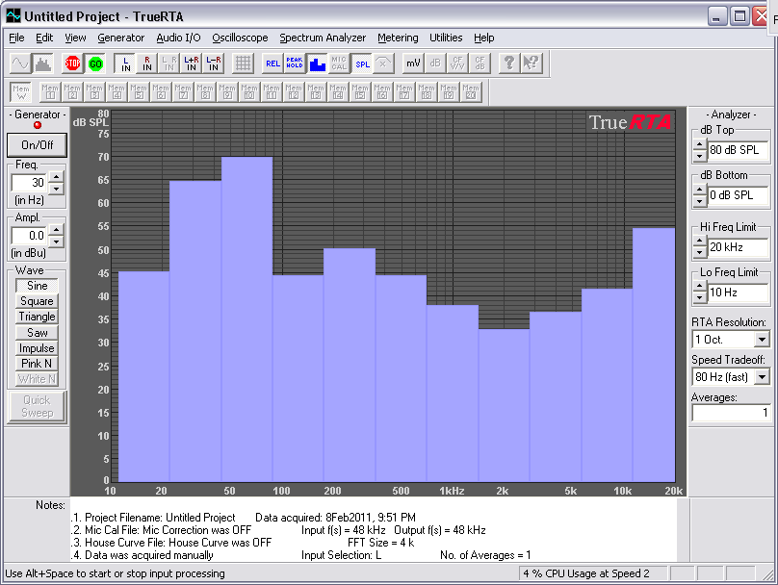This screenshot has height=585, width=778.
Task: Click the Averages input field
Action: (x=731, y=413)
